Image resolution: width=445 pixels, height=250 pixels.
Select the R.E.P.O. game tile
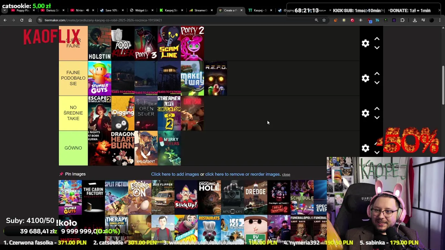click(x=216, y=78)
